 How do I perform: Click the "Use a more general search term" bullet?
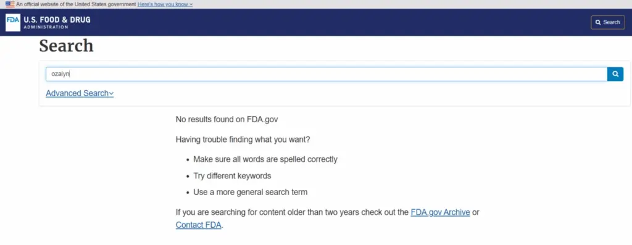click(x=251, y=192)
